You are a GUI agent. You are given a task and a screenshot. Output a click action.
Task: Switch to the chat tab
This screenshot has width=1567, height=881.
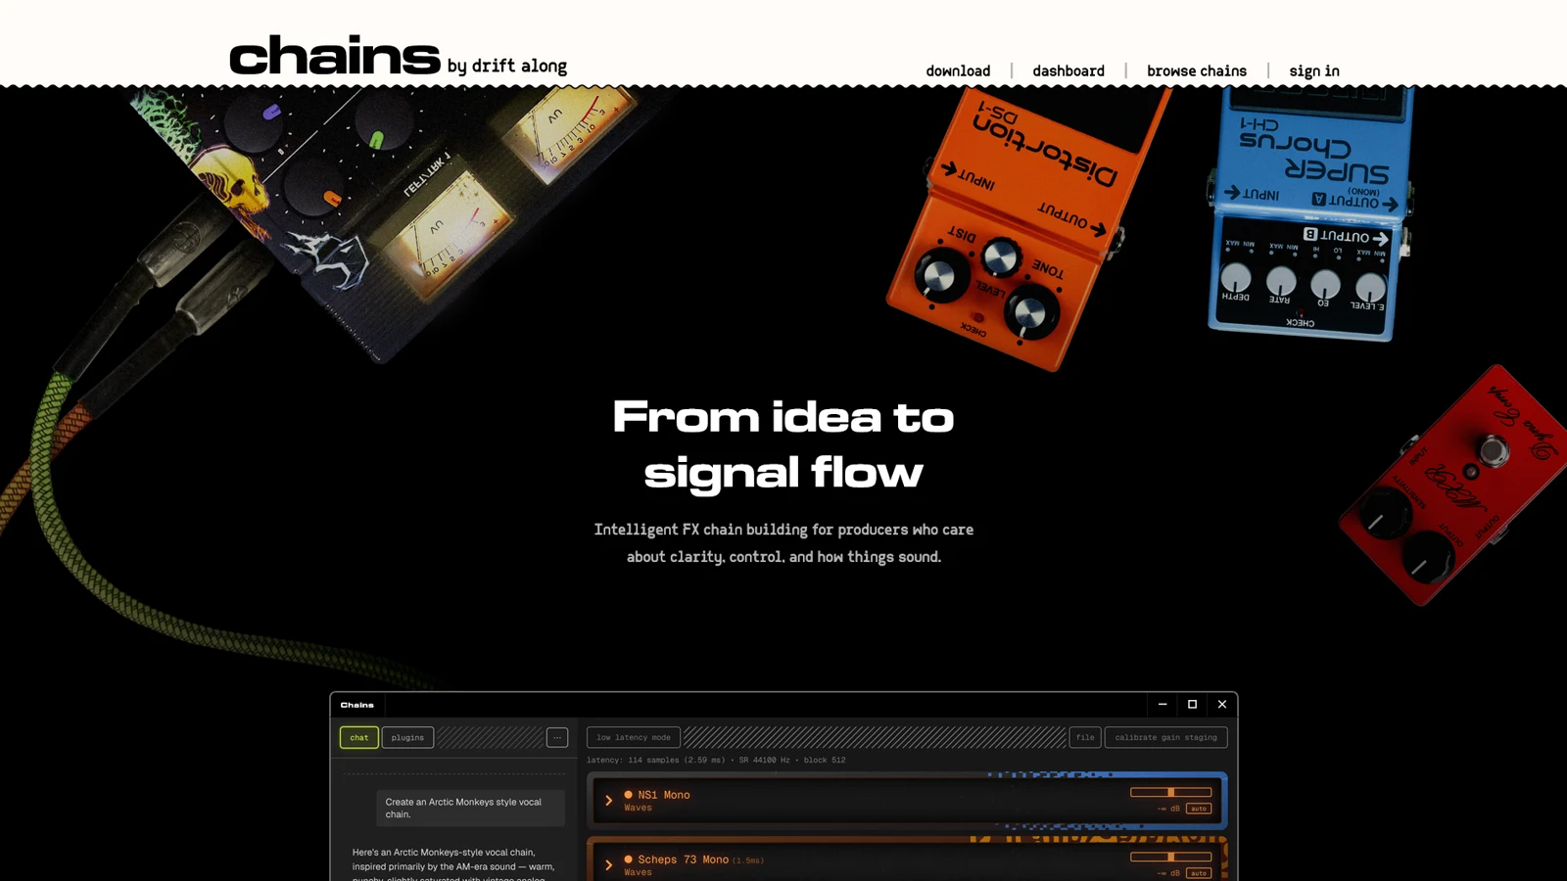359,737
